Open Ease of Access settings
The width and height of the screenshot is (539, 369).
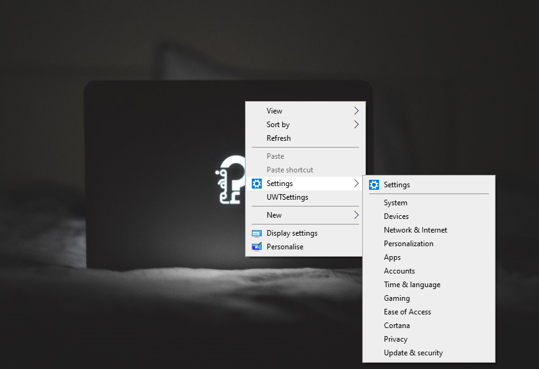pyautogui.click(x=429, y=311)
